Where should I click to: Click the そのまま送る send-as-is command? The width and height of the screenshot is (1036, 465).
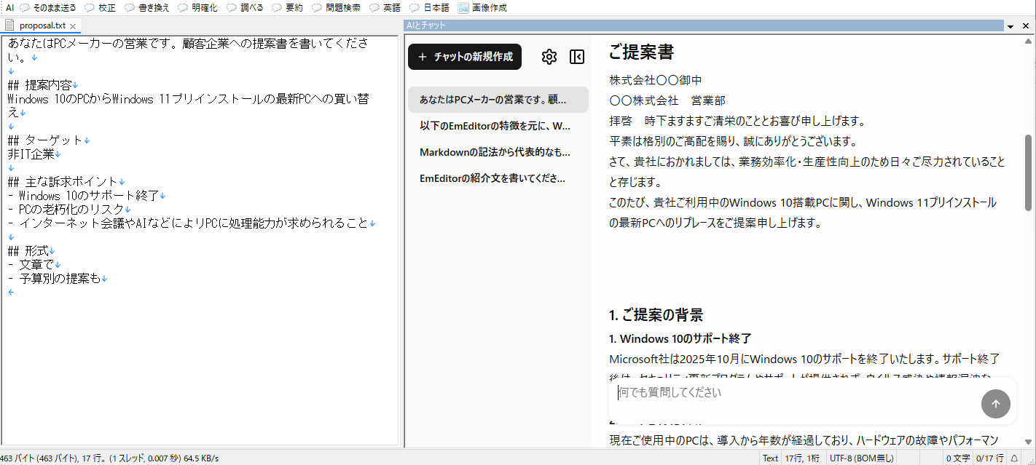click(55, 8)
